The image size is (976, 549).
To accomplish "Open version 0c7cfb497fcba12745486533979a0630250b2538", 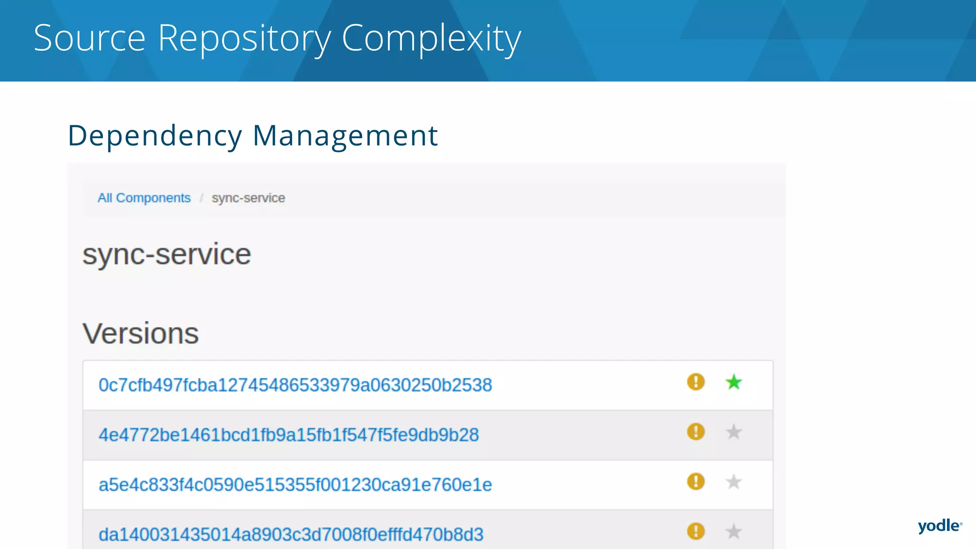I will (295, 385).
